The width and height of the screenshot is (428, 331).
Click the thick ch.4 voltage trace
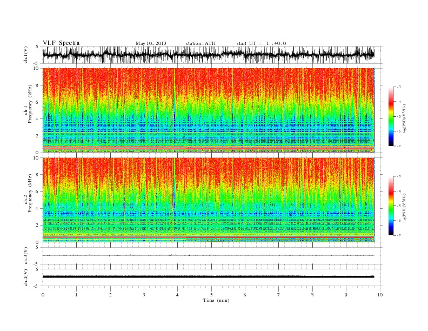tap(208, 277)
